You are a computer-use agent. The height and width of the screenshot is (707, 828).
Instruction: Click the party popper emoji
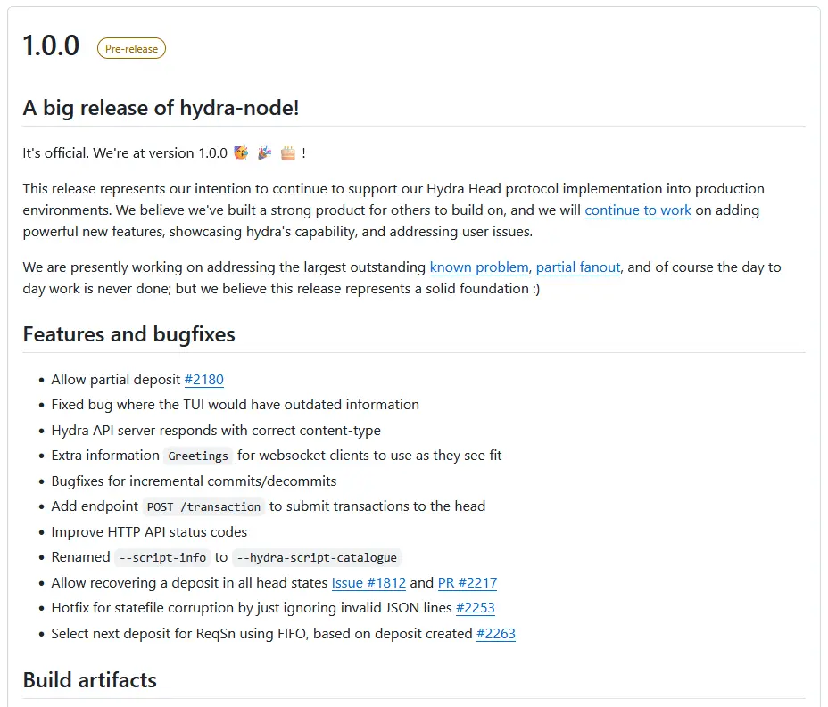[265, 153]
